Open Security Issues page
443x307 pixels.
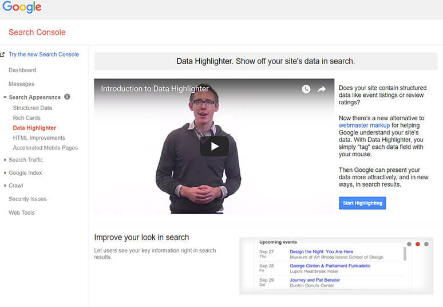(27, 199)
